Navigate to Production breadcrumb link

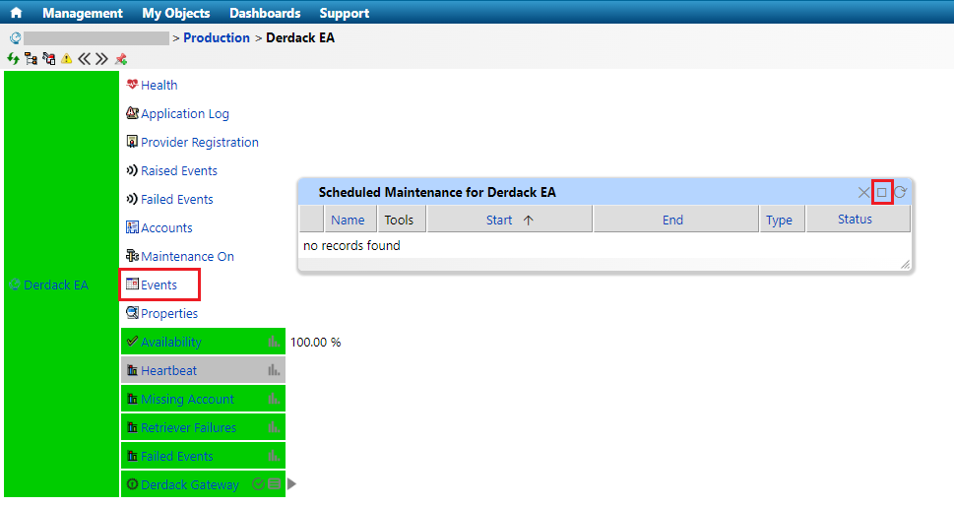(217, 37)
